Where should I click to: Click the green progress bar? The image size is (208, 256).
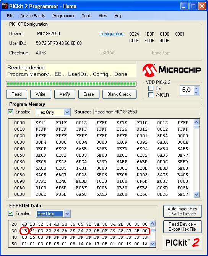pos(71,84)
